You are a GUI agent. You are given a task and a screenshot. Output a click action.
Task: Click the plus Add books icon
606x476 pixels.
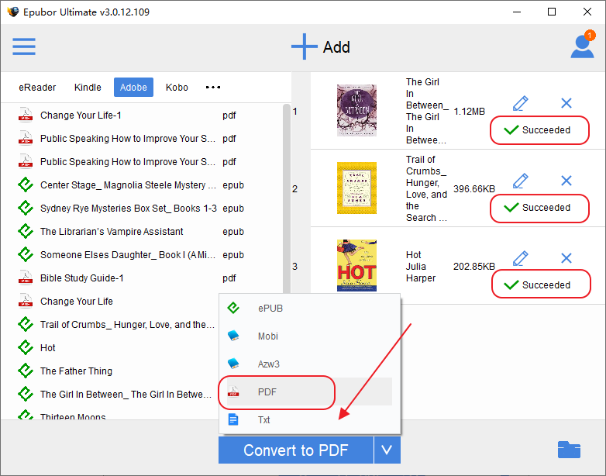[305, 47]
